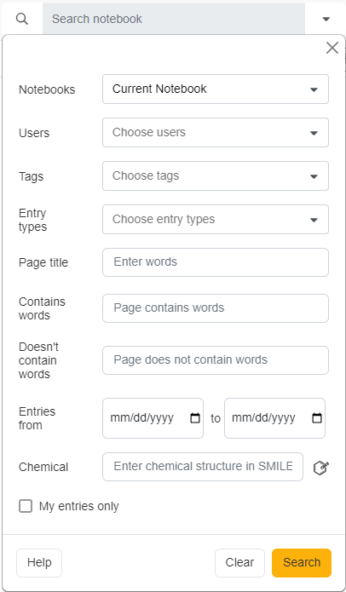Image resolution: width=346 pixels, height=592 pixels.
Task: Click the Clear button
Action: pyautogui.click(x=239, y=562)
